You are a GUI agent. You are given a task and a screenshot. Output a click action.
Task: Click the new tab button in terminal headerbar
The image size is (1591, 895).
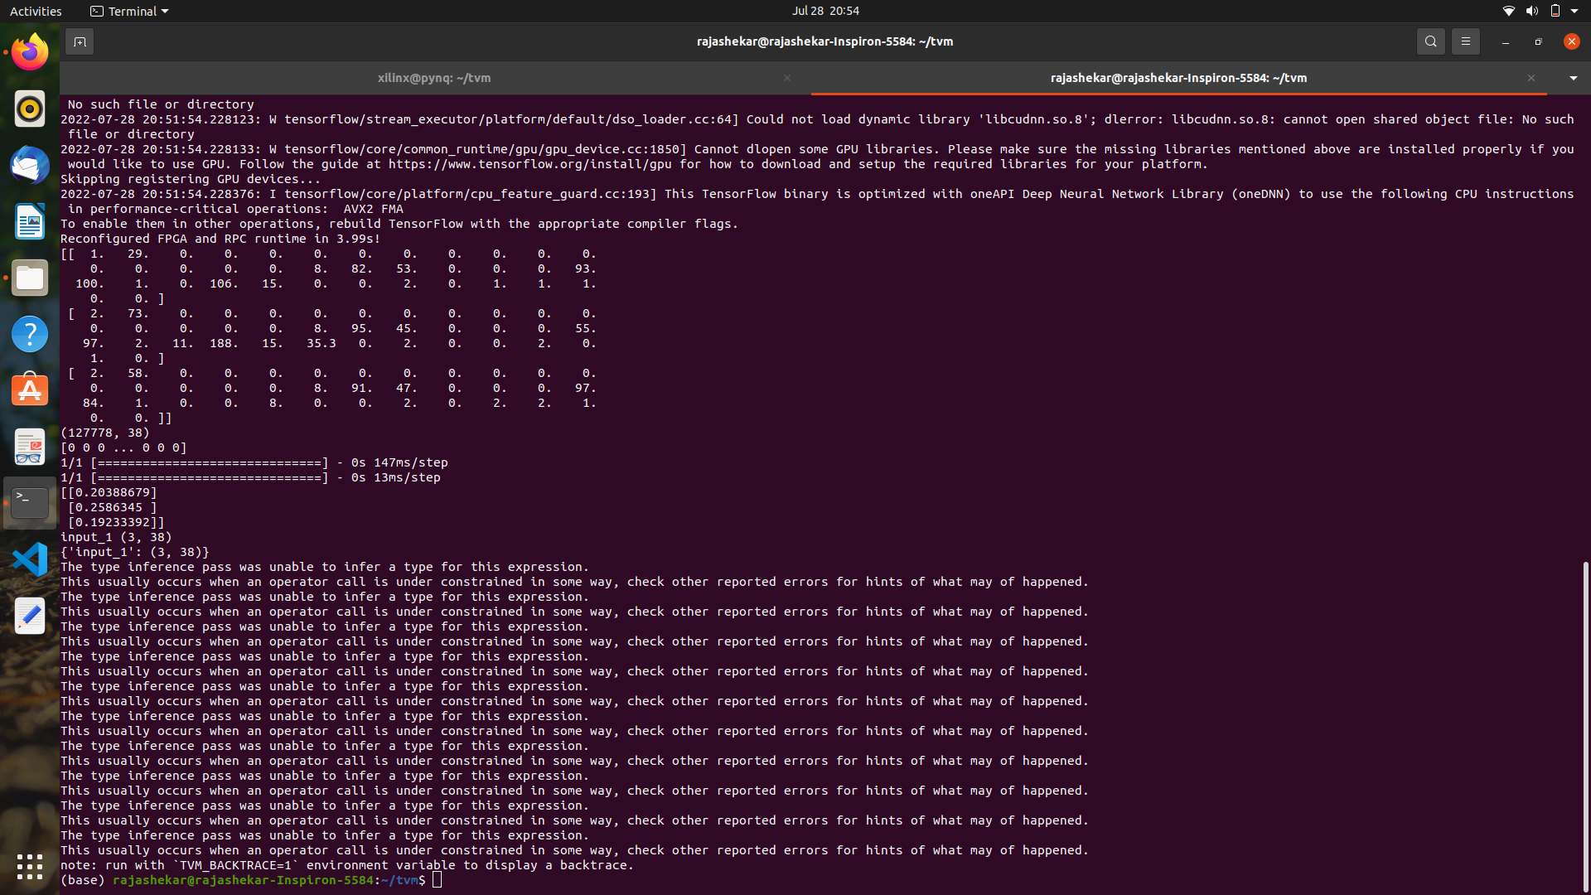pos(80,41)
